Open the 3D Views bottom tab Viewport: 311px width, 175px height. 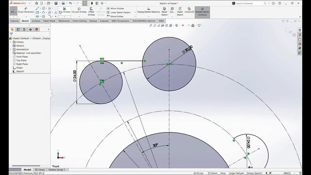click(40, 170)
